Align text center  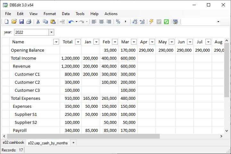tap(101, 22)
